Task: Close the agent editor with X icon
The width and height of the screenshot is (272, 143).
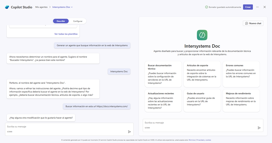Action: pos(265,7)
